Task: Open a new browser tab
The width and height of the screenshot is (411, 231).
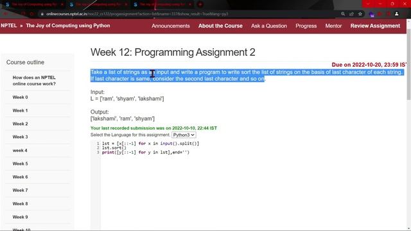Action: pyautogui.click(x=200, y=4)
